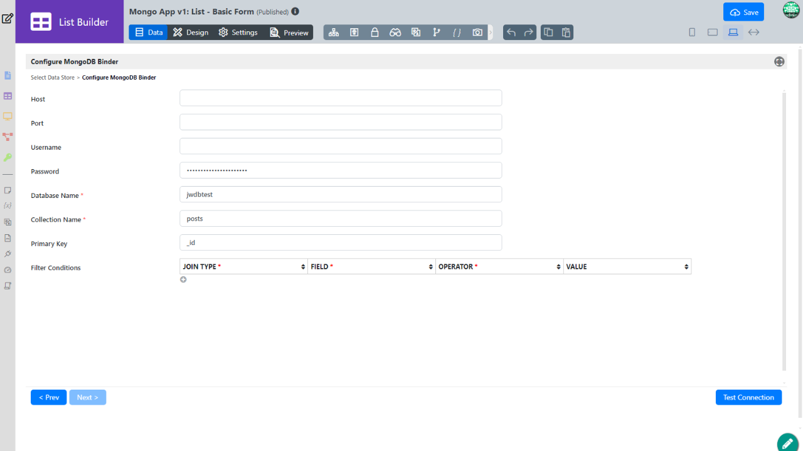Click the Test Connection button
This screenshot has width=803, height=451.
(748, 397)
